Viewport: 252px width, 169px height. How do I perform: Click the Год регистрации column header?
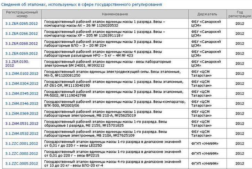point(239,14)
